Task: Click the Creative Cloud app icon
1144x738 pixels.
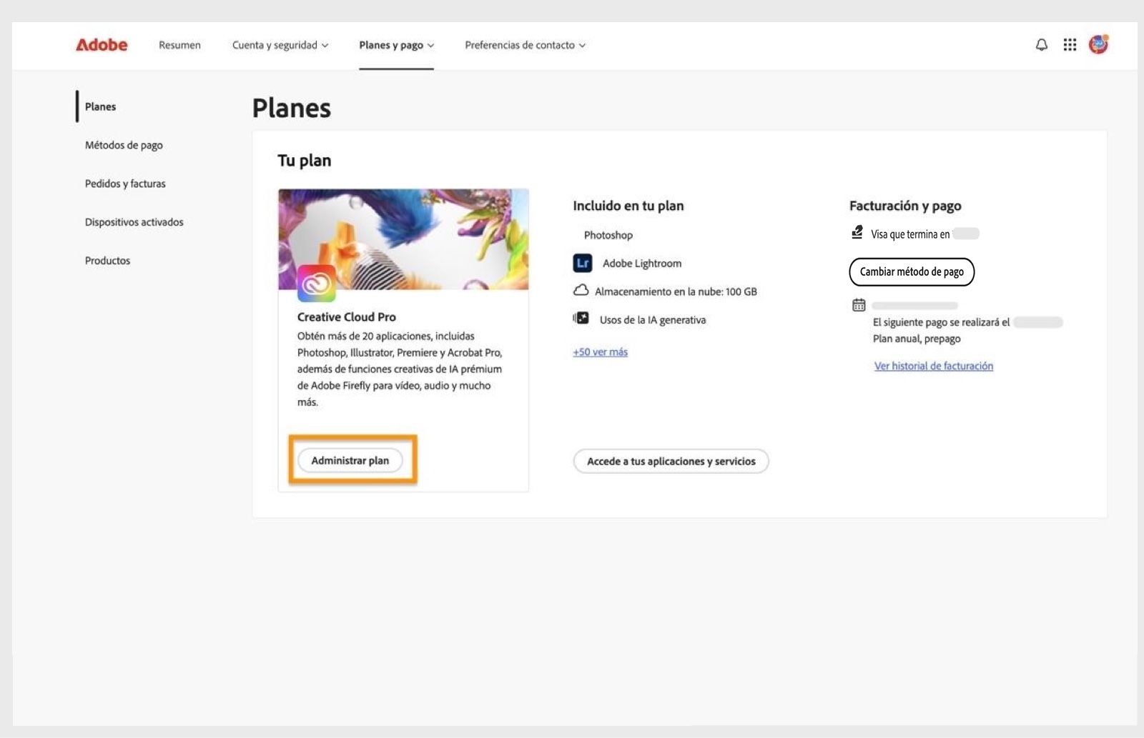Action: (x=316, y=283)
